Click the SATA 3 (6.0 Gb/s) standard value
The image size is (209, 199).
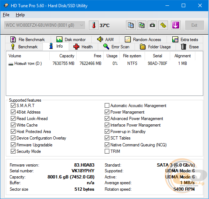[x=176, y=165]
